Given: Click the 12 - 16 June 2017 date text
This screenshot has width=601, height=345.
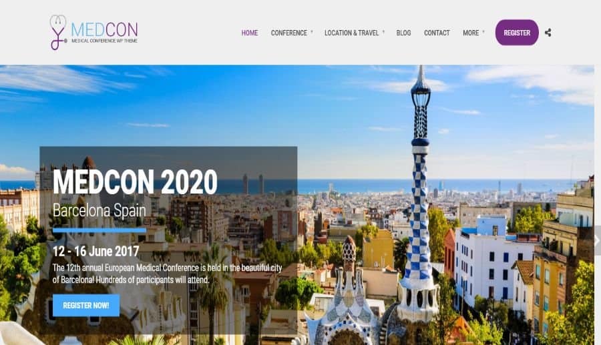Looking at the screenshot, I should 95,251.
